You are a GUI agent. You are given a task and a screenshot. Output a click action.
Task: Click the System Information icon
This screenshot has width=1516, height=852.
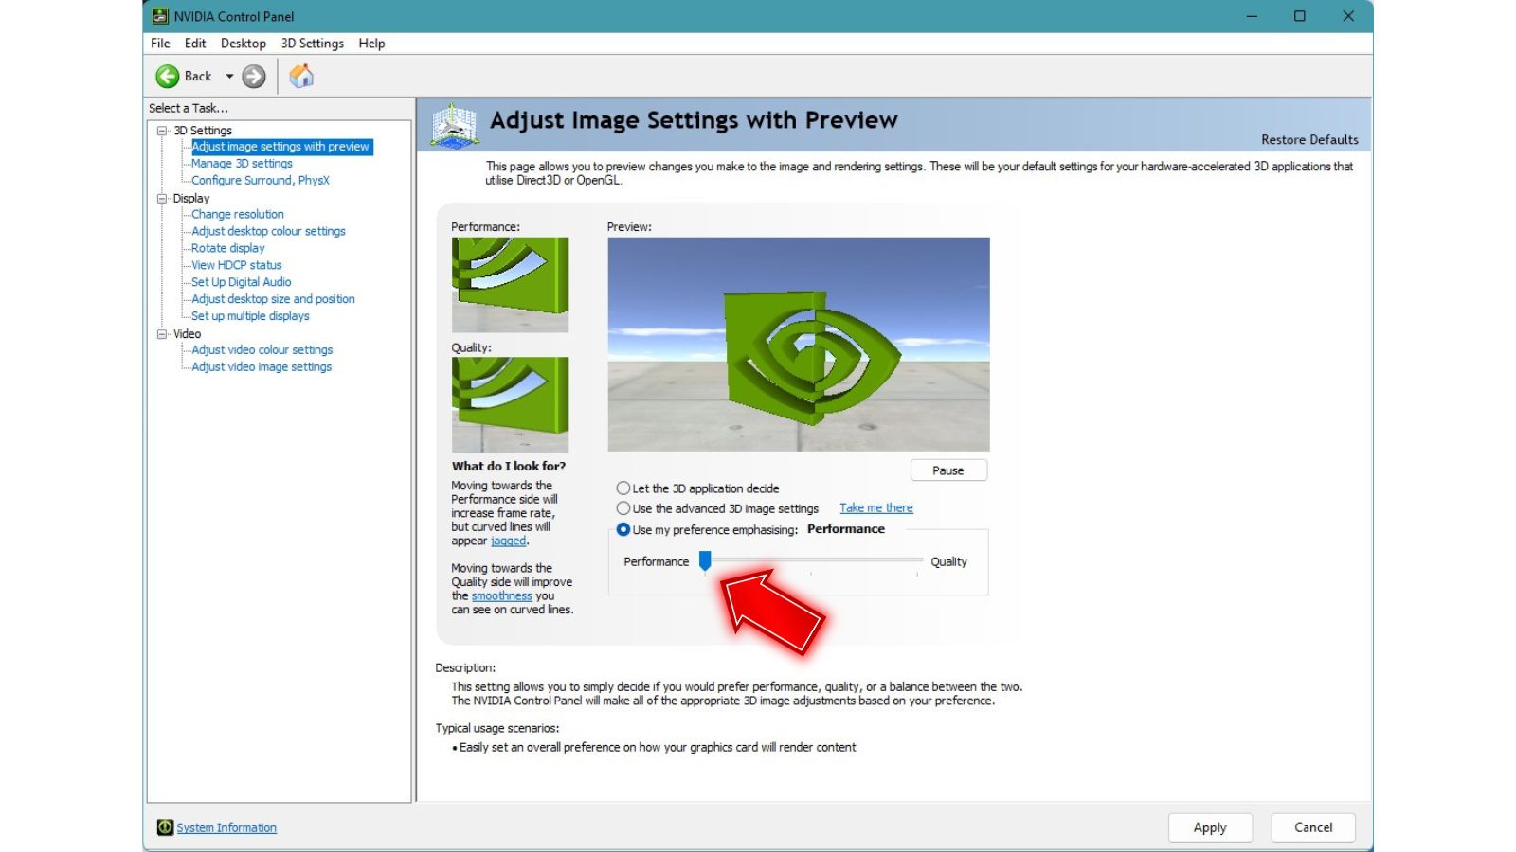point(165,827)
